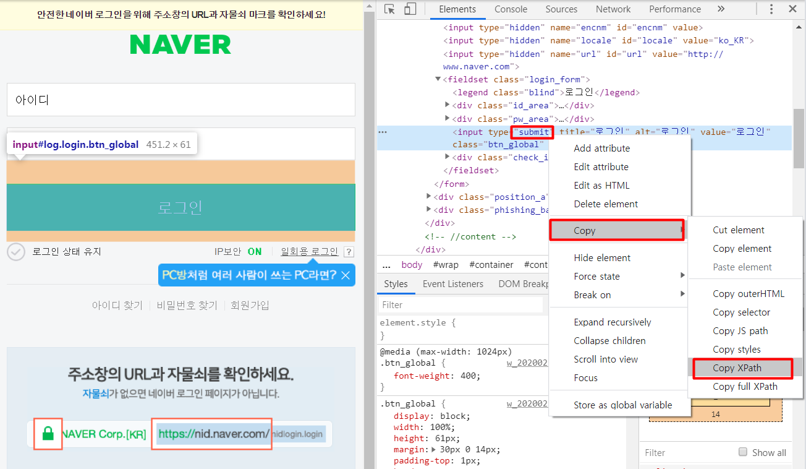Expand the div check_i node
Screen dimensions: 806x469
coord(448,157)
